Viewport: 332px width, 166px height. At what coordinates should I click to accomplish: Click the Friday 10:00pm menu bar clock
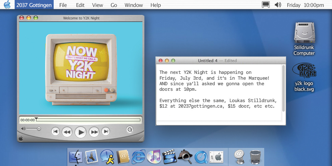point(305,5)
